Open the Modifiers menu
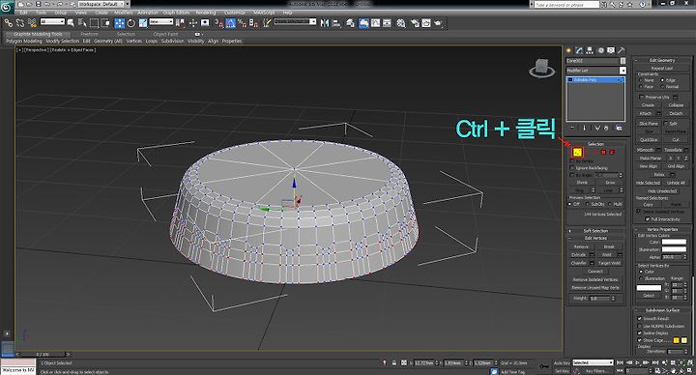This screenshot has width=696, height=375. point(124,13)
